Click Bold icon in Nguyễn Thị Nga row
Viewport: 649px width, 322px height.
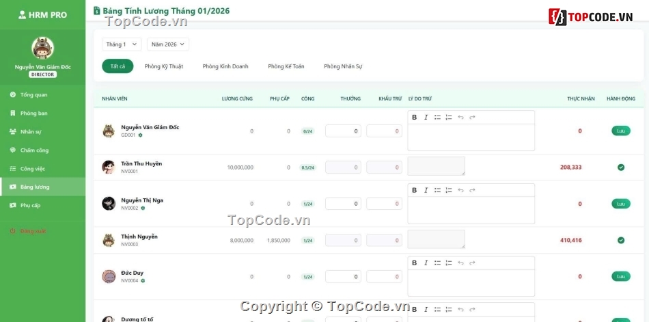(x=414, y=190)
